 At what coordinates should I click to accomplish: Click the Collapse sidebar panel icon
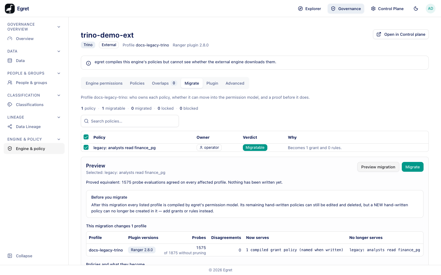[x=10, y=256]
